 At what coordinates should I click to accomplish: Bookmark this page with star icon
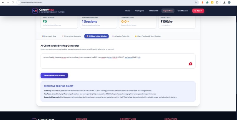(196, 2)
